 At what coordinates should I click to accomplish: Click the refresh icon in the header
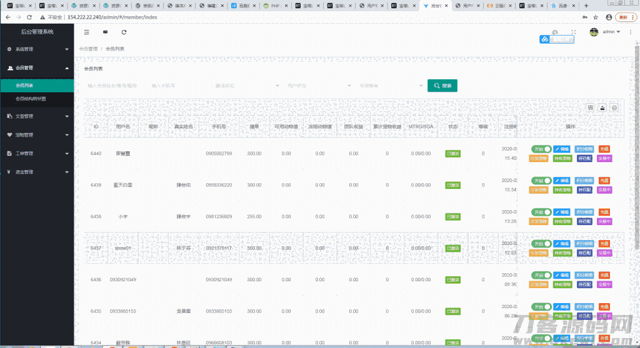(x=124, y=32)
